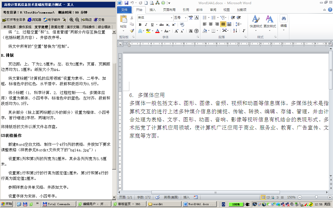Click the Shrink Font icon

point(182,31)
